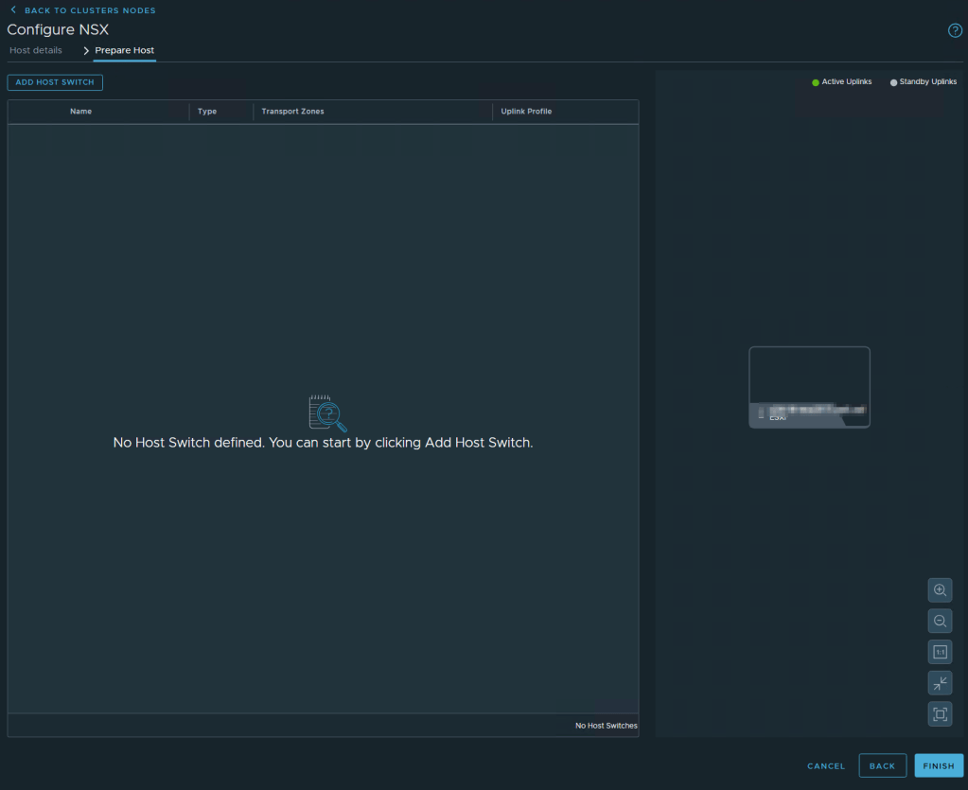Zoom in on the topology diagram

940,590
